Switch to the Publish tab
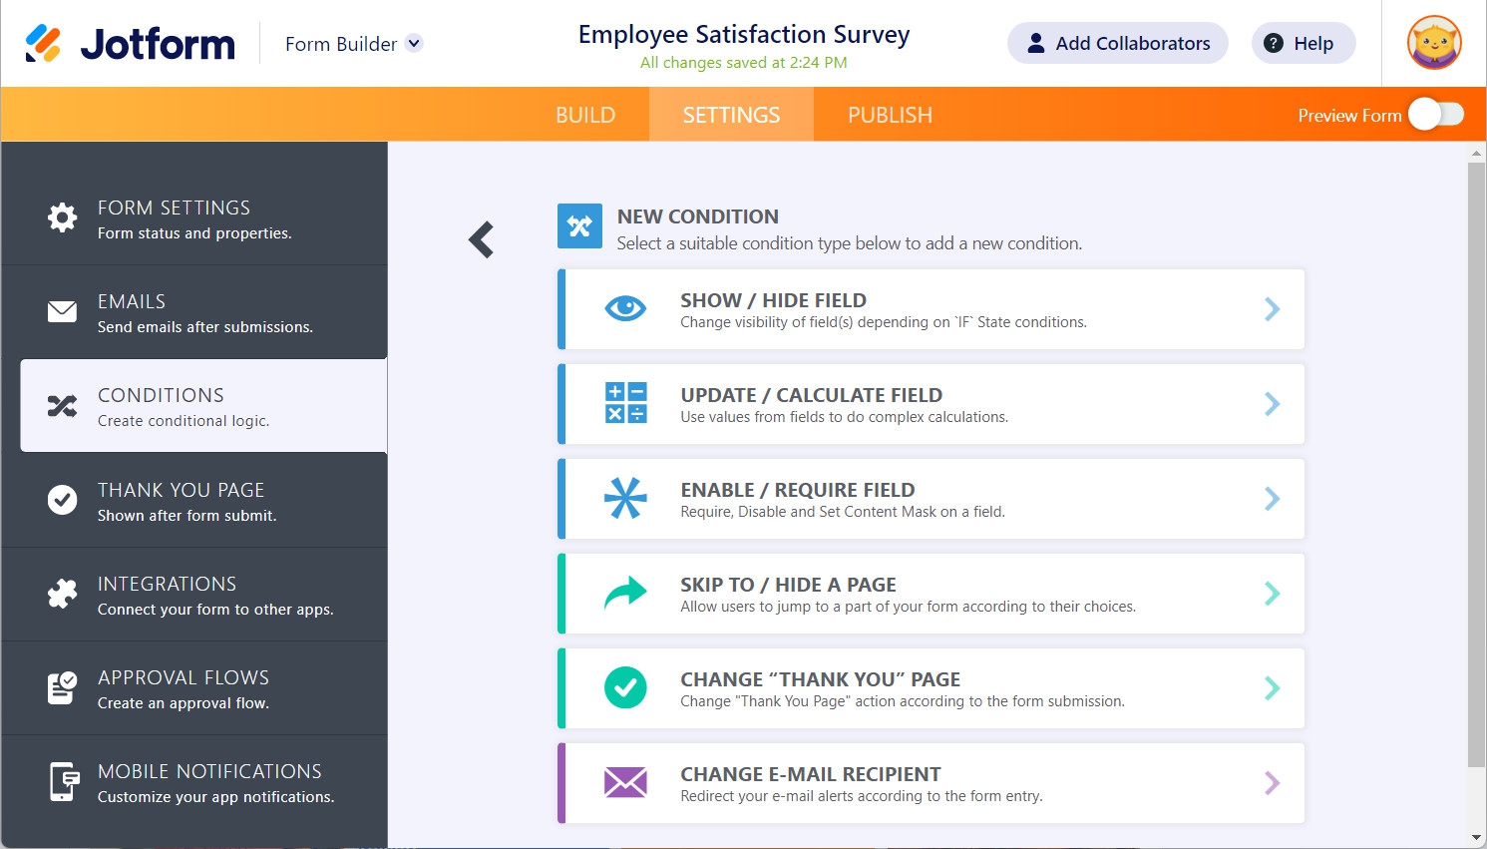This screenshot has width=1487, height=849. (x=890, y=115)
